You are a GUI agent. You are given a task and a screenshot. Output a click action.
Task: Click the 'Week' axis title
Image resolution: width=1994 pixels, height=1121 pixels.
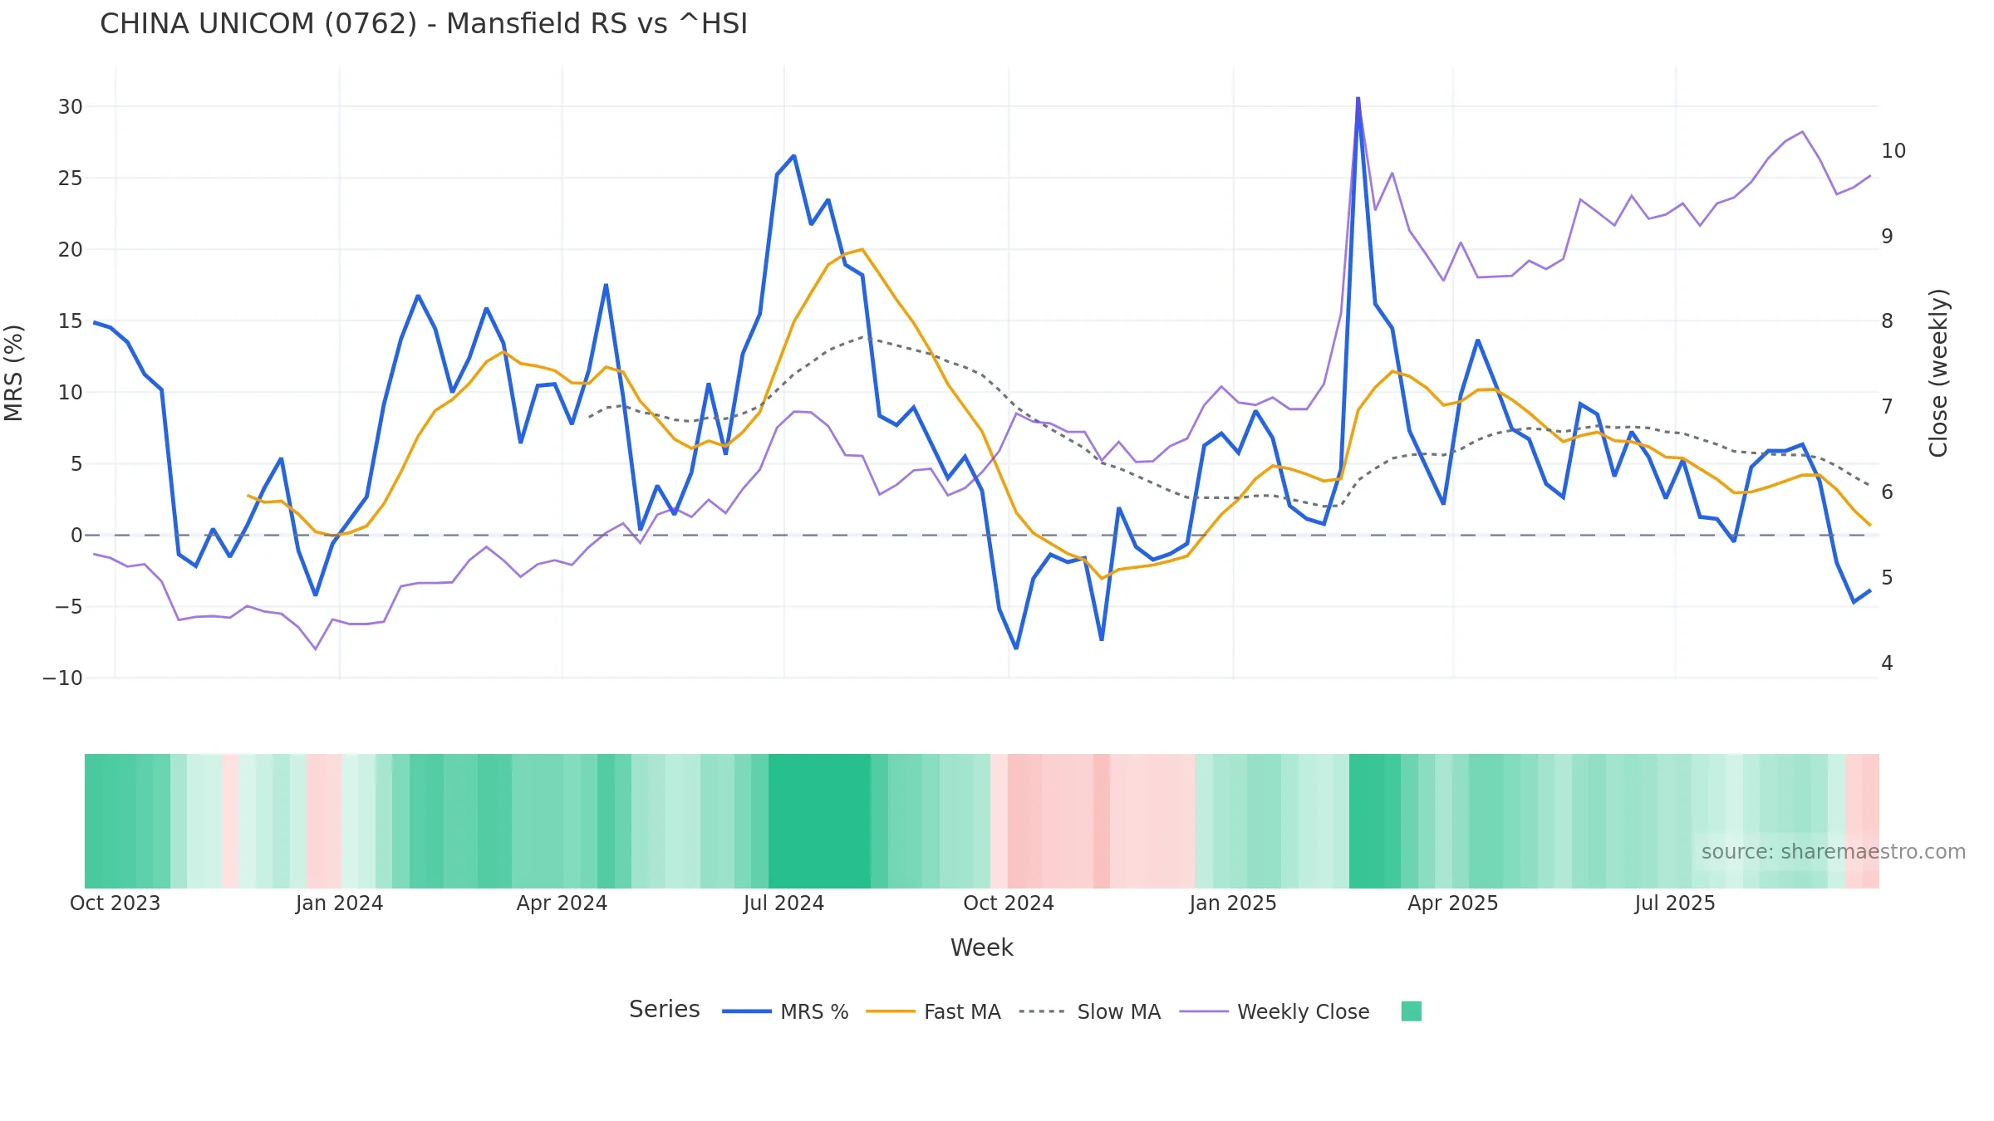click(x=982, y=948)
